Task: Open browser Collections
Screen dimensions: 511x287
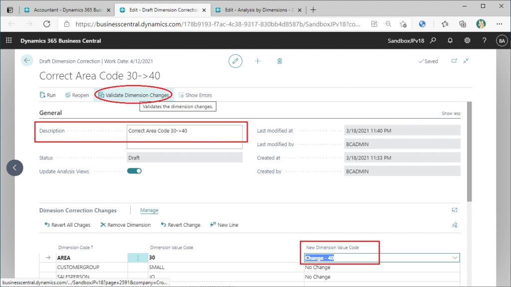Action: pos(463,24)
